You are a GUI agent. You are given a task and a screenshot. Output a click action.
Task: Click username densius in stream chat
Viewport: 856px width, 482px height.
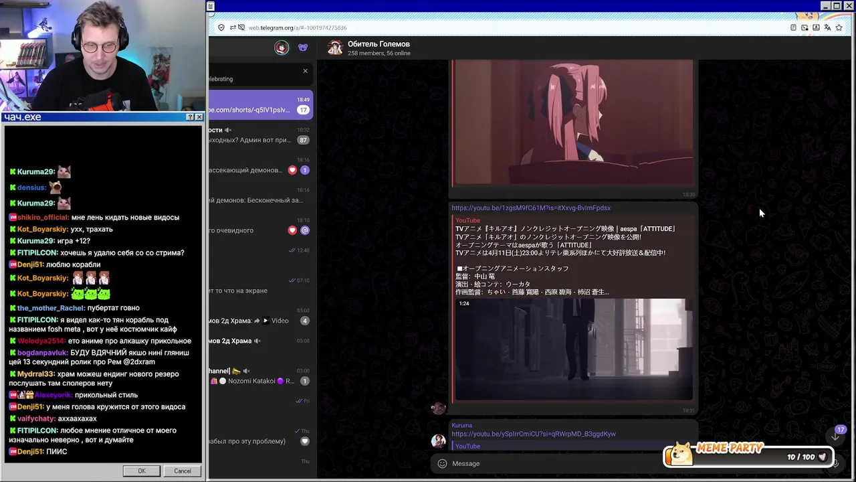coord(31,187)
